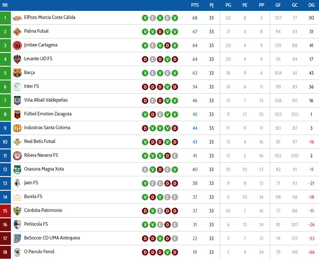The width and height of the screenshot is (319, 259).
Task: Sort by the PTS column header
Action: point(195,5)
